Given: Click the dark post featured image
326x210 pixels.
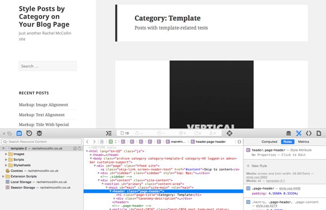Looking at the screenshot, I should 211,94.
